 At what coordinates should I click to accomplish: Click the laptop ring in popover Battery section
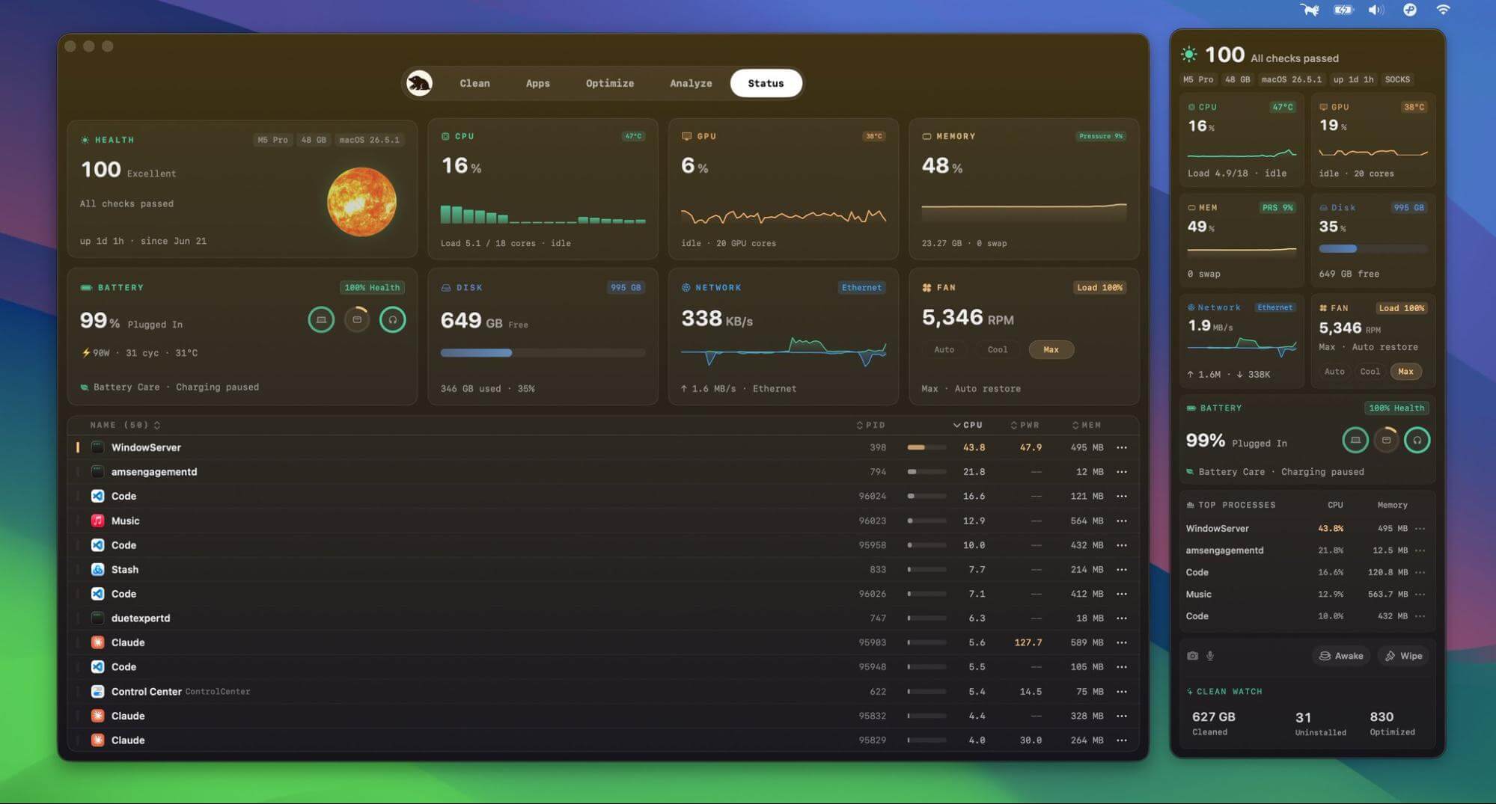pyautogui.click(x=1355, y=441)
